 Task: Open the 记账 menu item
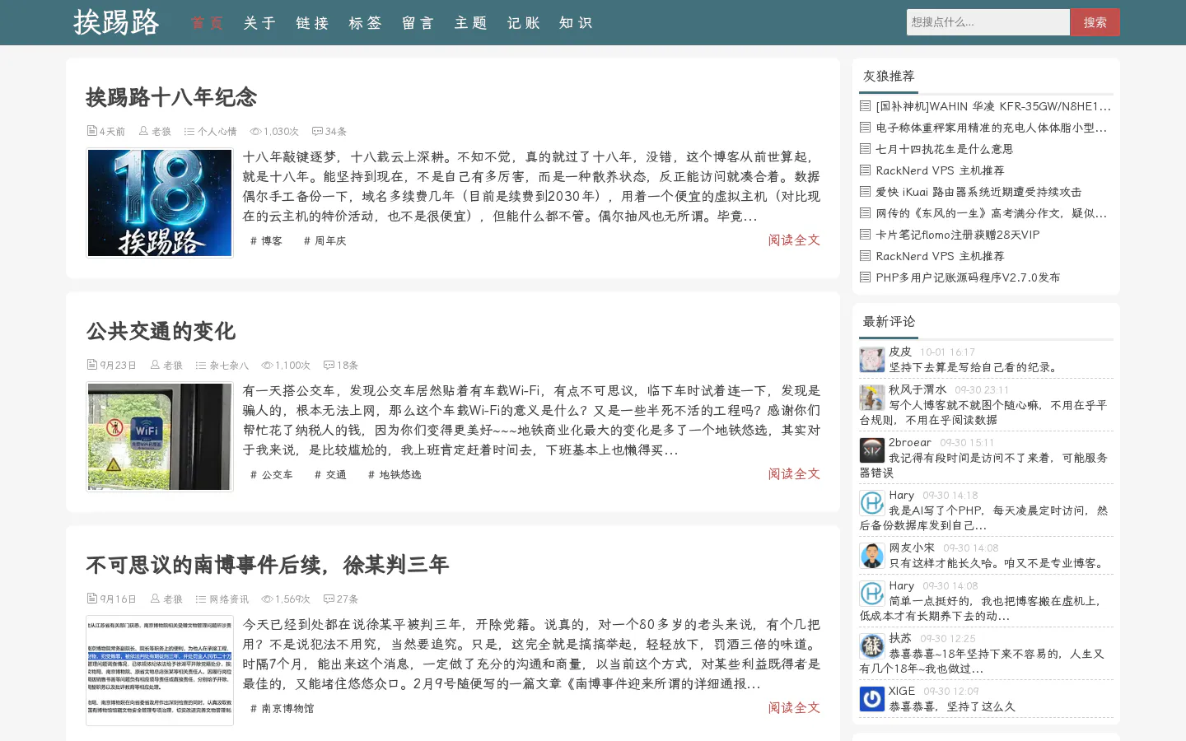[x=523, y=23]
